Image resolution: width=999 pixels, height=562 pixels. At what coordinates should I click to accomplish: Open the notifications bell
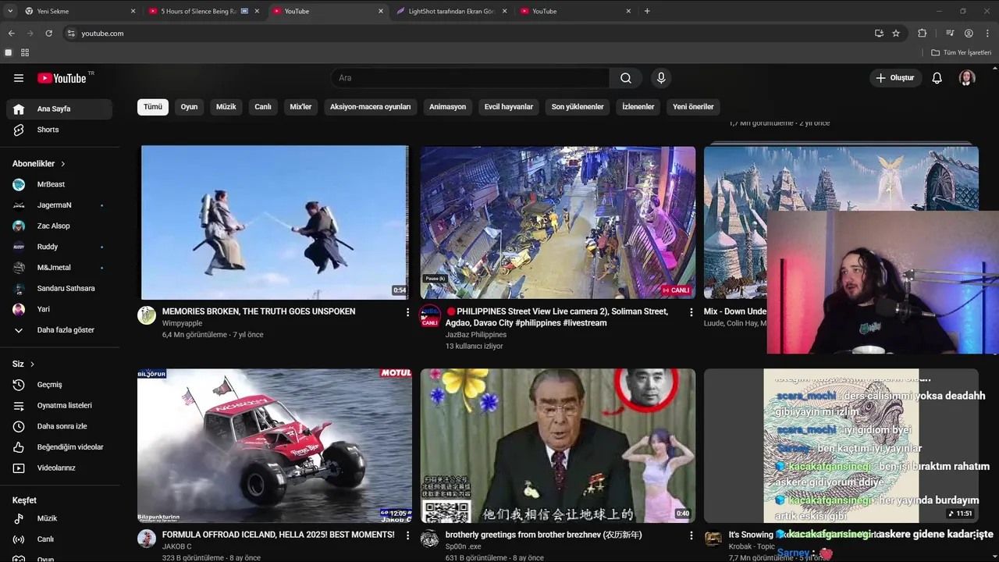click(x=937, y=78)
